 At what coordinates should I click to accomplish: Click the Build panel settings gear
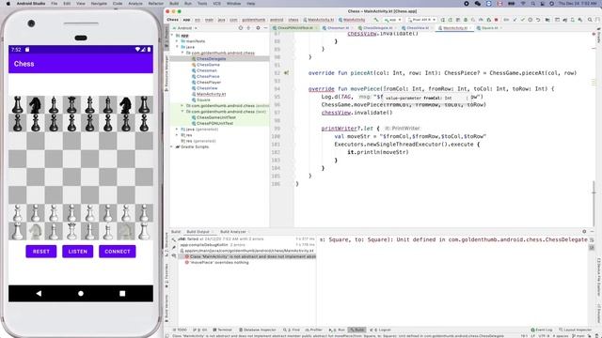[x=584, y=232]
